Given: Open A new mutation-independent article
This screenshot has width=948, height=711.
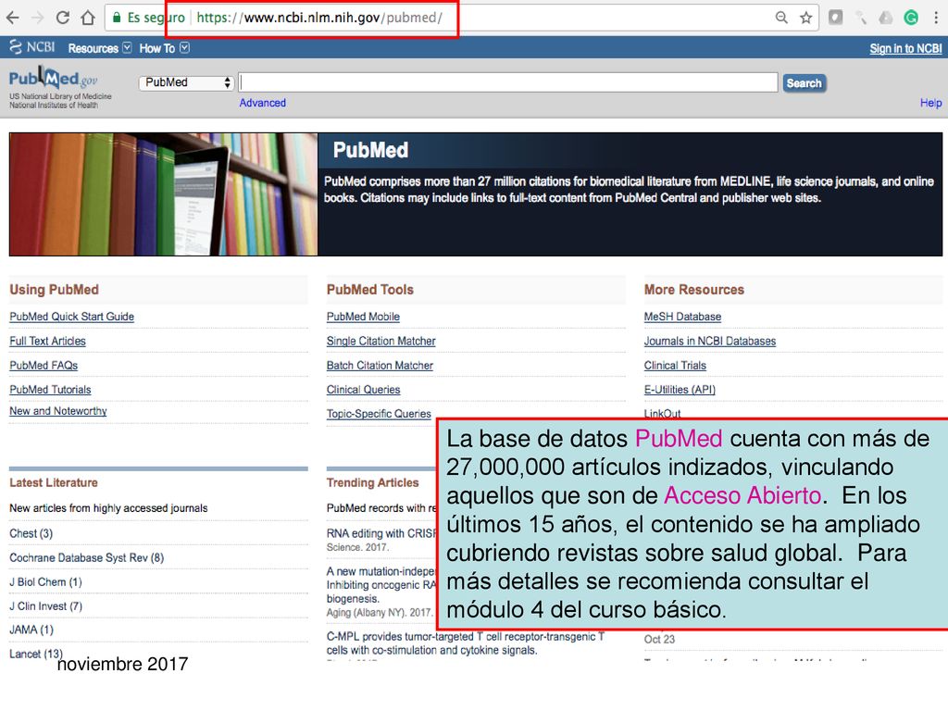Looking at the screenshot, I should pyautogui.click(x=381, y=585).
